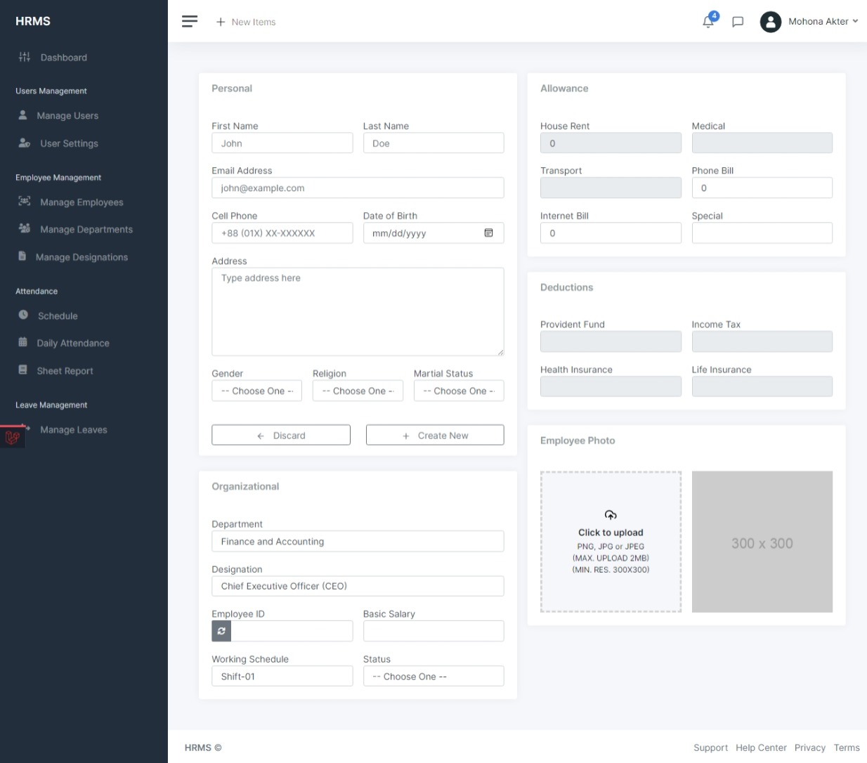Click the Medical allowance field

(x=762, y=143)
